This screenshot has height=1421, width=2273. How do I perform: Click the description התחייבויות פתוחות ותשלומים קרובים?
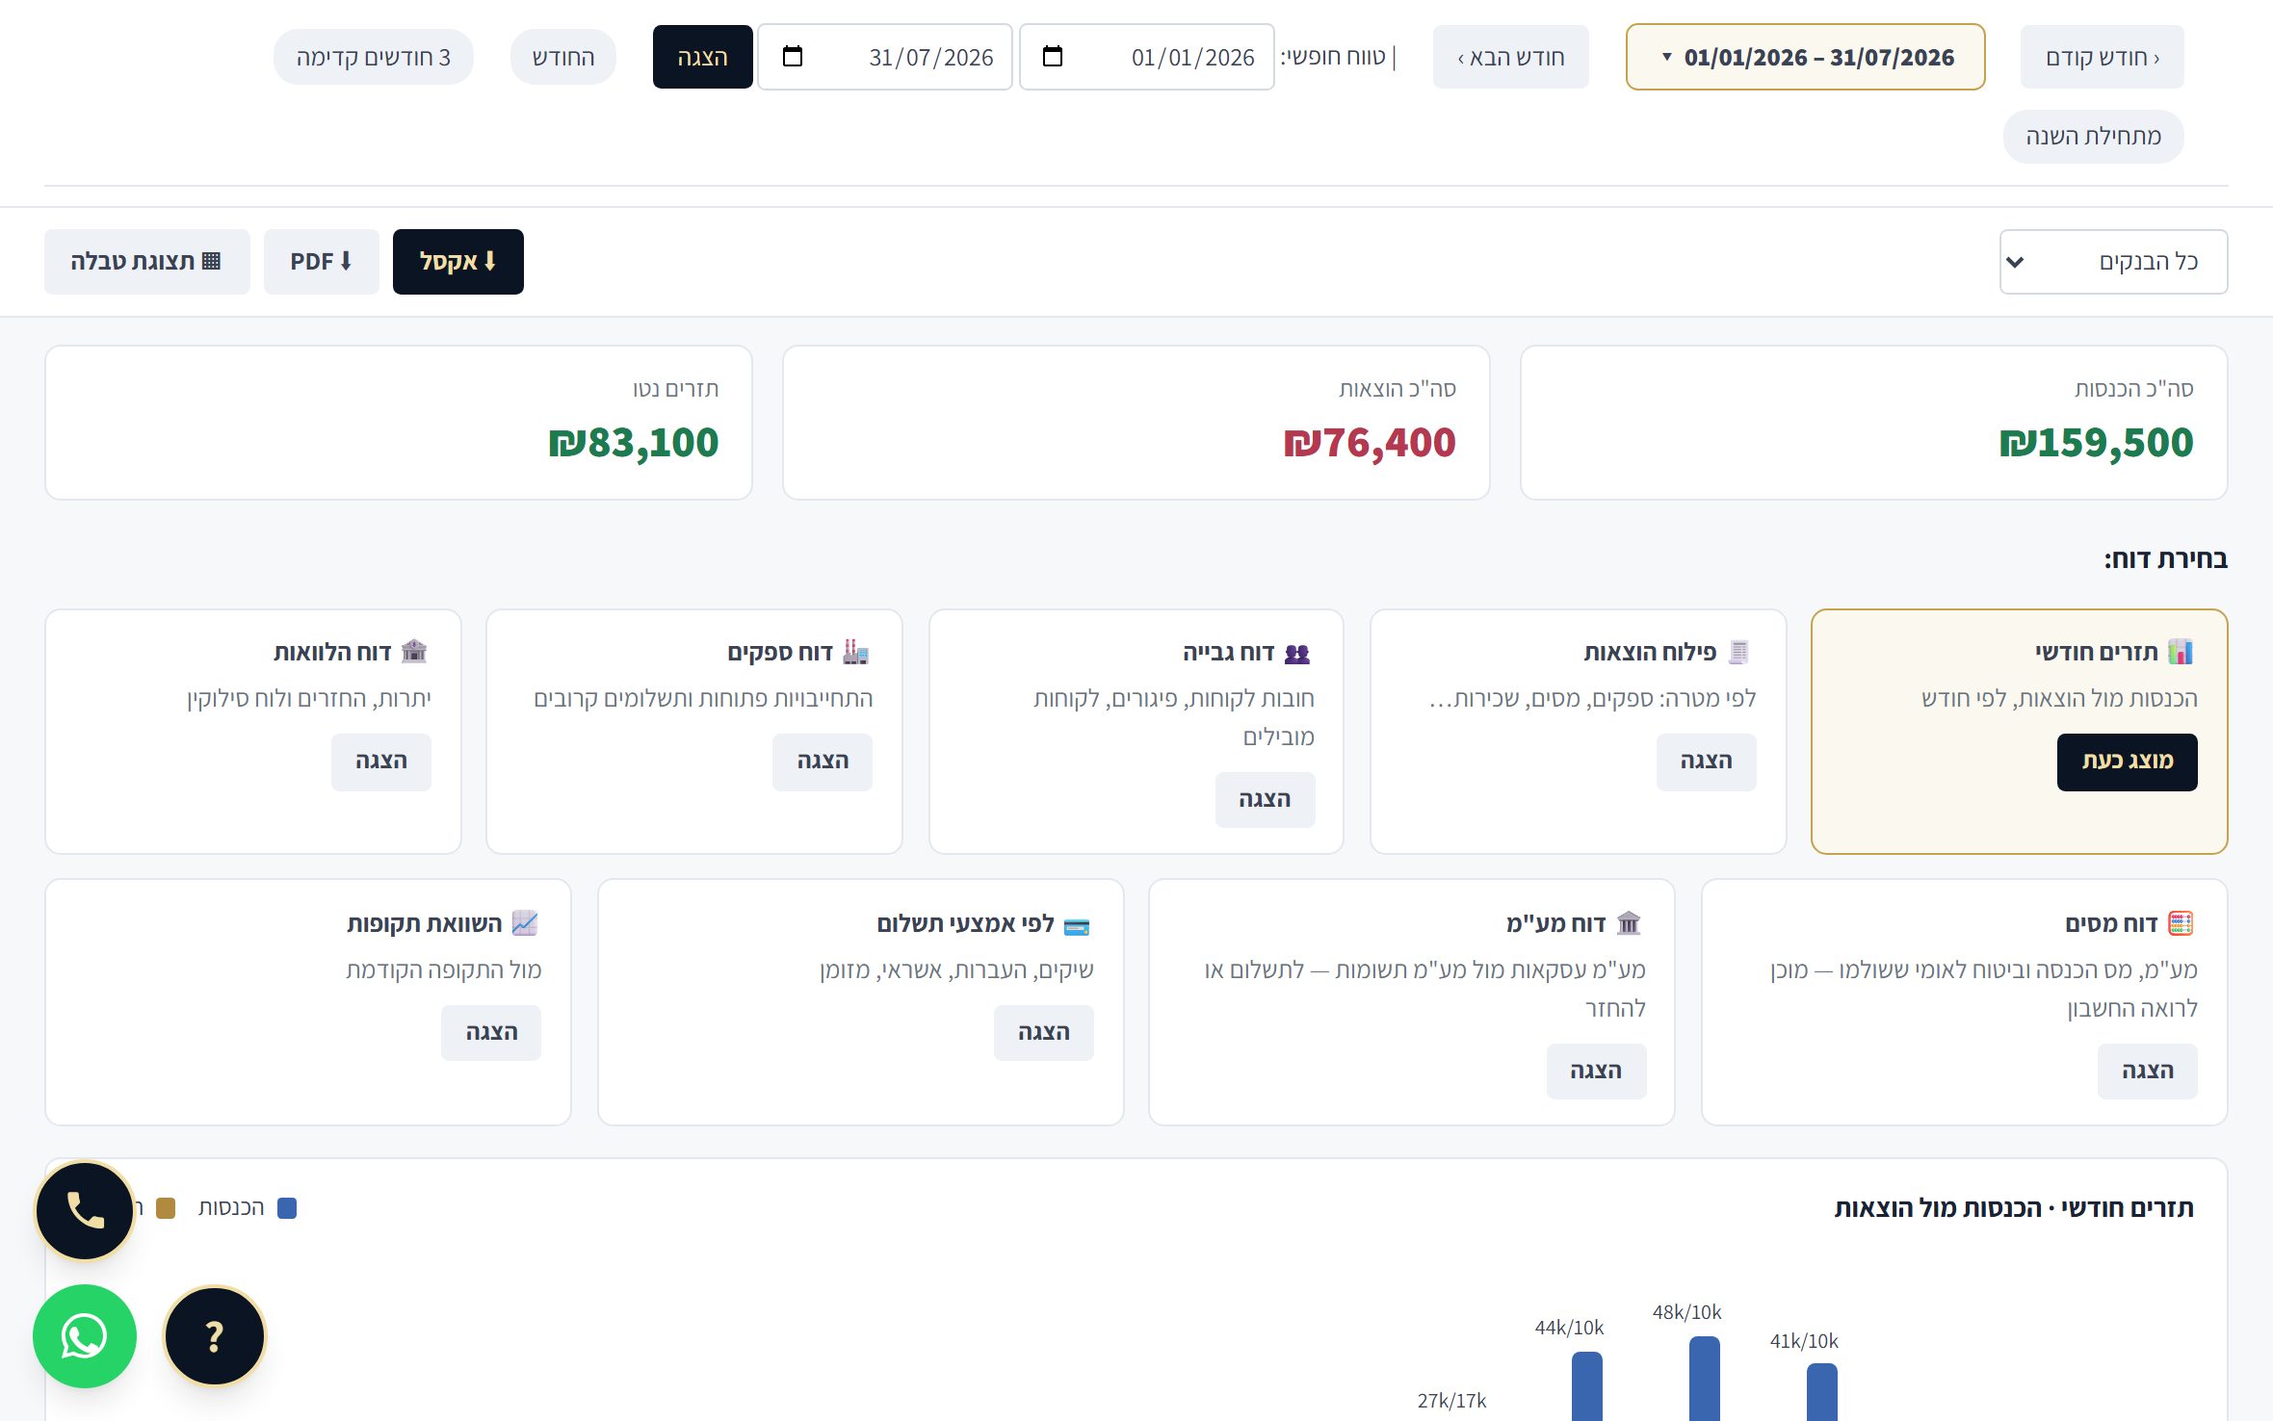[703, 699]
